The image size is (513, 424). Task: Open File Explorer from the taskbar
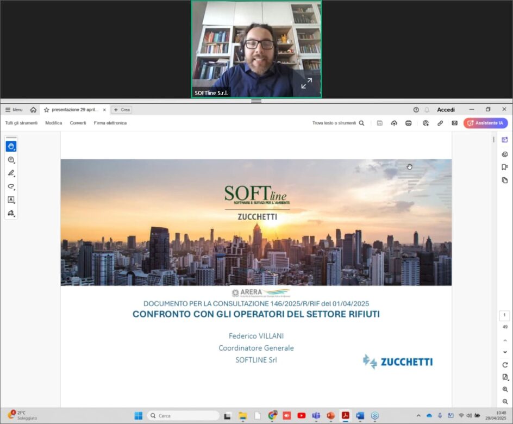point(243,416)
